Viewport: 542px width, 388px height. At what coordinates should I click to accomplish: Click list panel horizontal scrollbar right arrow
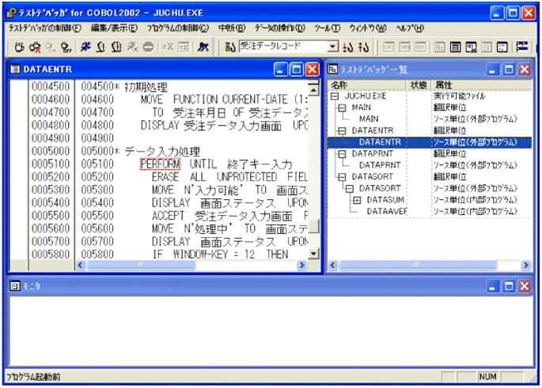[x=526, y=265]
